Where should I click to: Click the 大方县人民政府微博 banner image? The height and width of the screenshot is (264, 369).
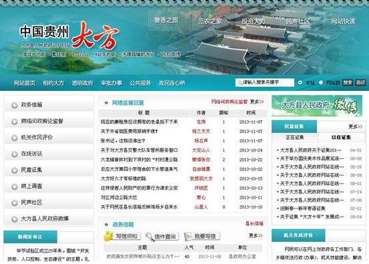(317, 106)
